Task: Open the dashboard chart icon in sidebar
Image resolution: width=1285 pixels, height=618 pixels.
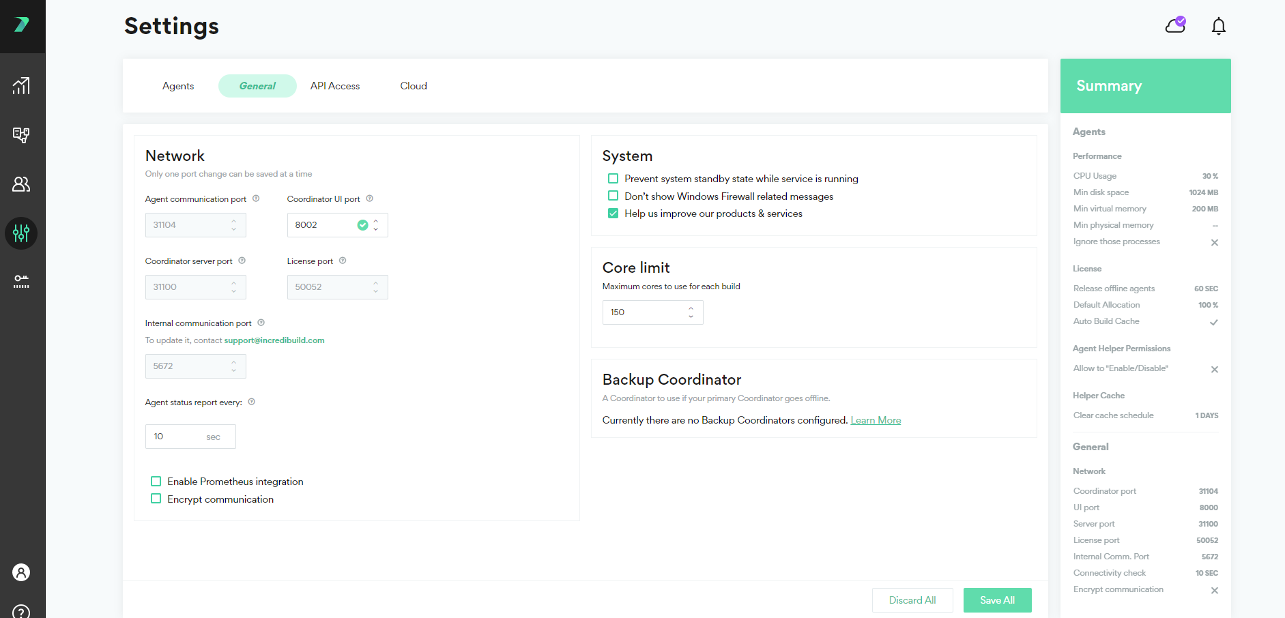Action: (21, 85)
